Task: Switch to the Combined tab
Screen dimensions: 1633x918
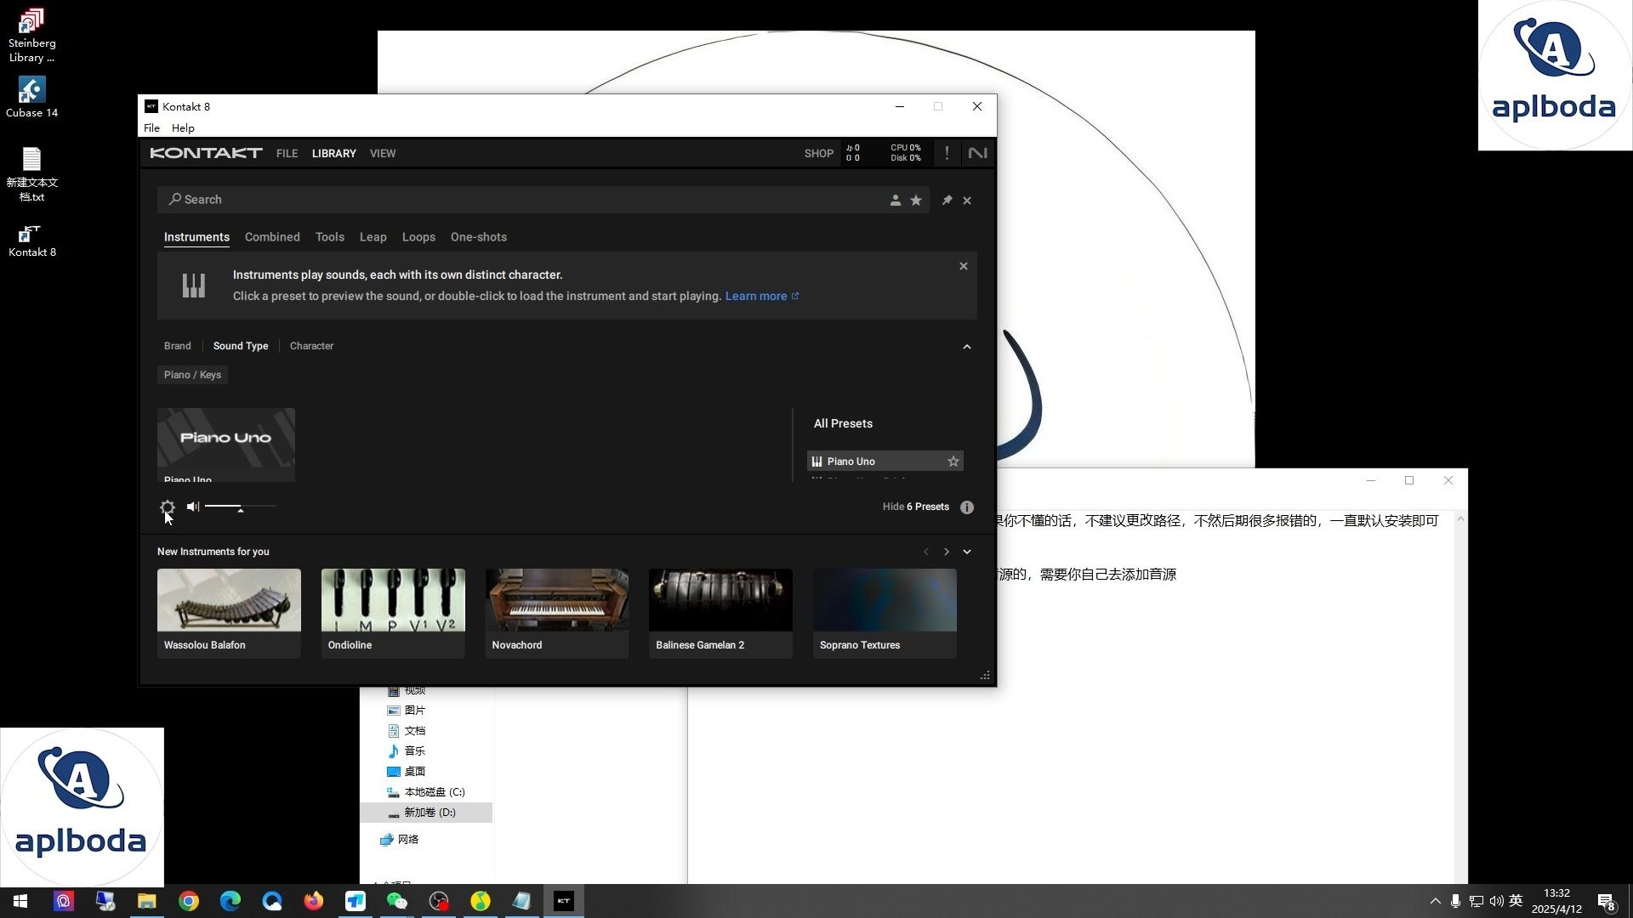Action: 272,237
